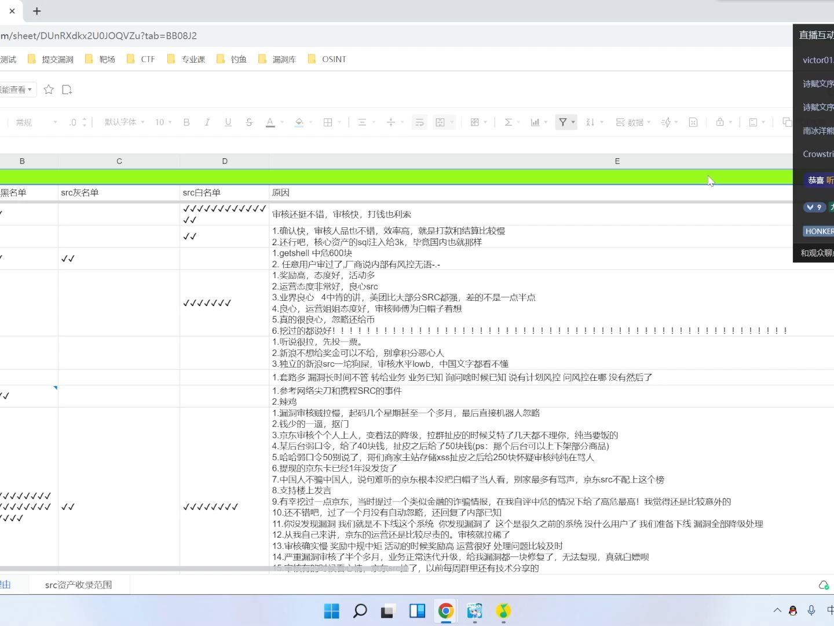Screen dimensions: 834x626
Task: Click the QQ penguin tray icon
Action: click(x=793, y=610)
